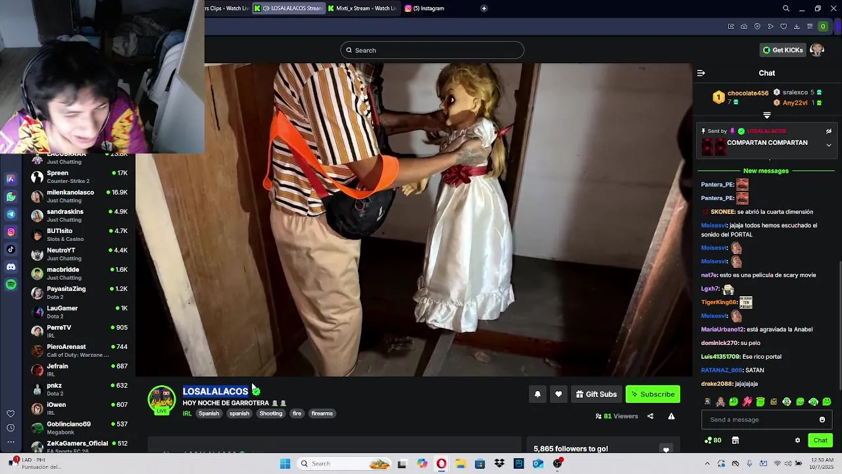Open the sidebar three-dot more menu
Viewport: 842px width, 474px height.
click(x=11, y=442)
